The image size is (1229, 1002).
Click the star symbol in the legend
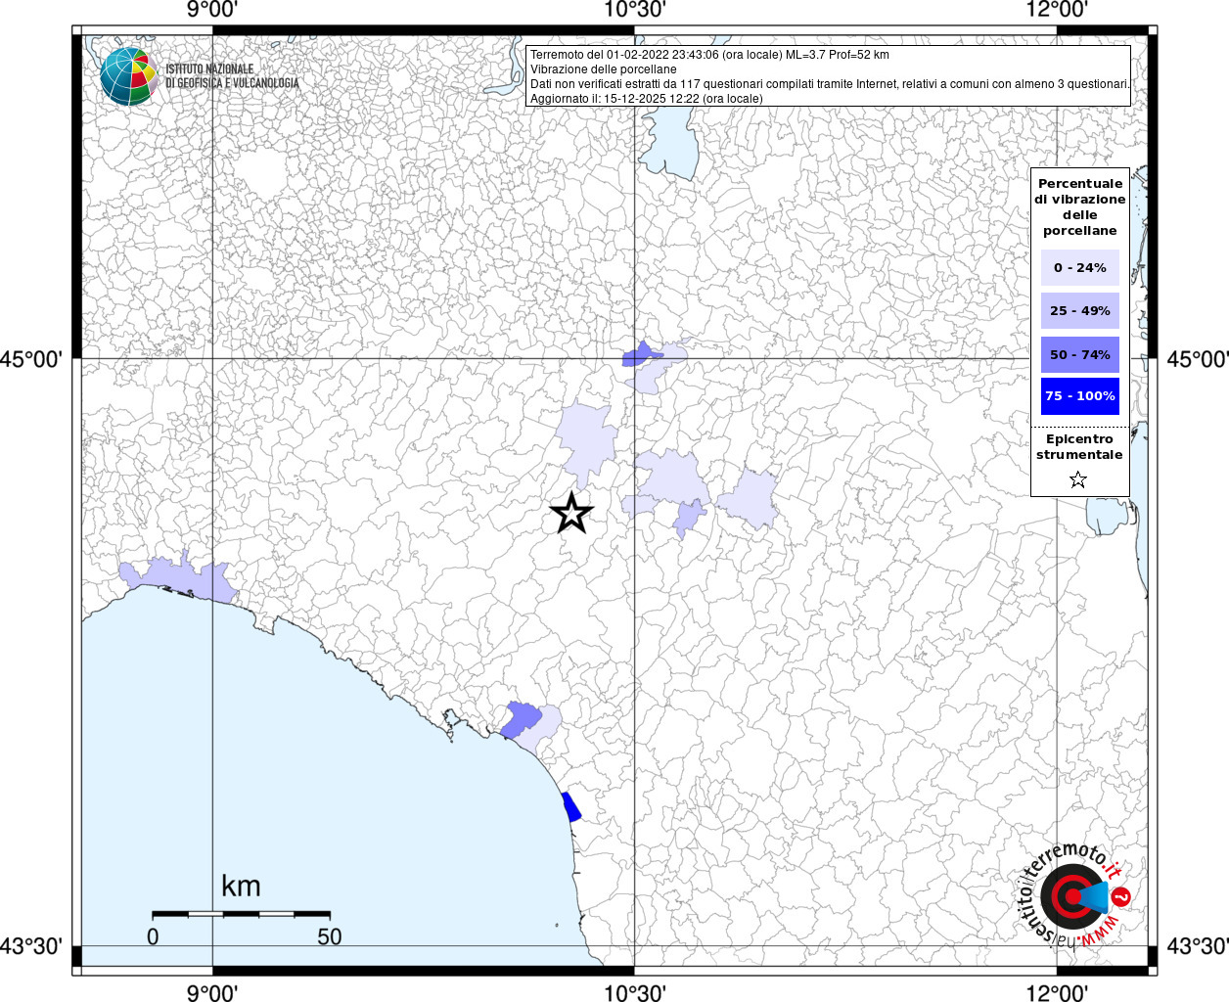[1078, 479]
